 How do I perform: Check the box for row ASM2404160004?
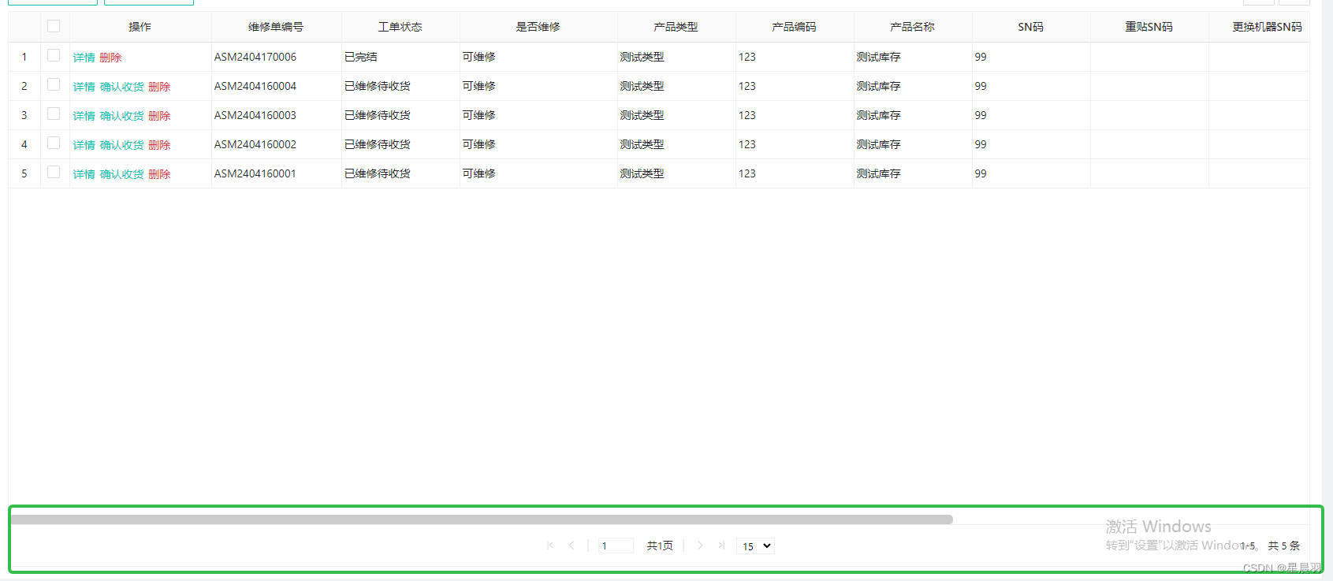click(54, 84)
